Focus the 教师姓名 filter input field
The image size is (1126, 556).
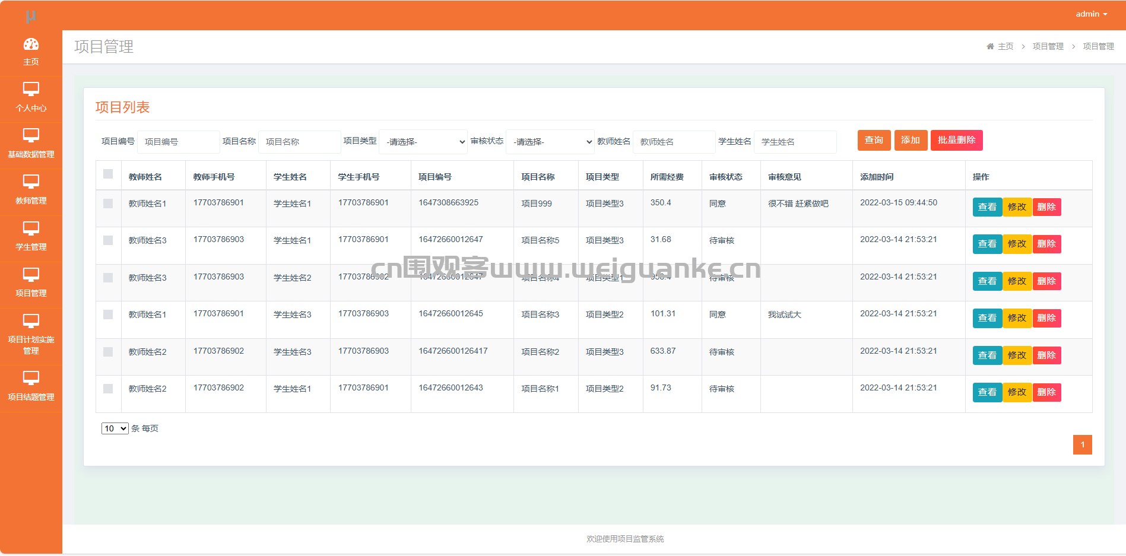pos(674,142)
